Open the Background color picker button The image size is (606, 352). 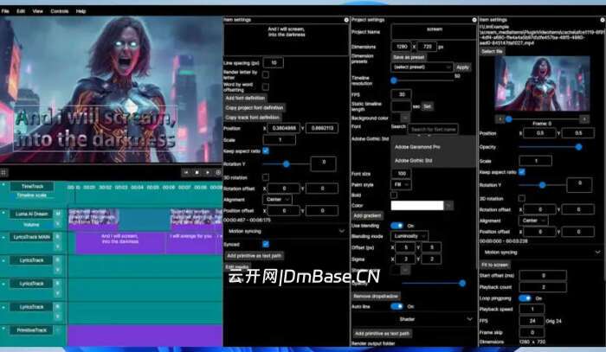(x=404, y=118)
